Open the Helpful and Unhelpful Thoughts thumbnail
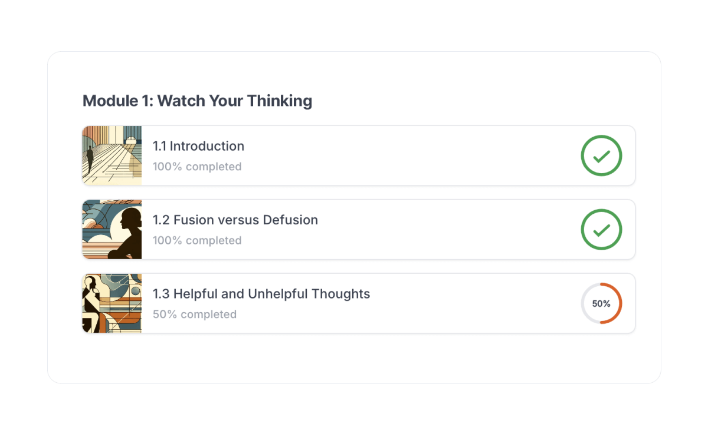 coord(112,303)
